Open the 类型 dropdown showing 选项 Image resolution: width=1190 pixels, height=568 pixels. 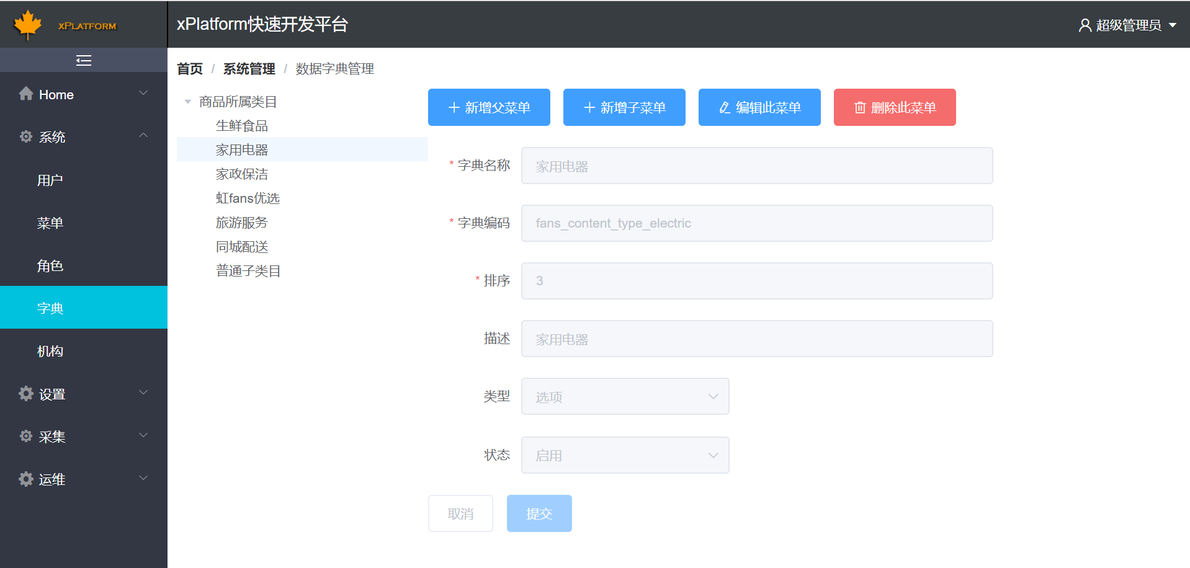(x=625, y=396)
